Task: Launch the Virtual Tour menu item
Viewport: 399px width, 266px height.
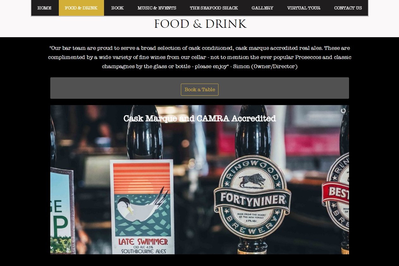Action: (x=304, y=8)
